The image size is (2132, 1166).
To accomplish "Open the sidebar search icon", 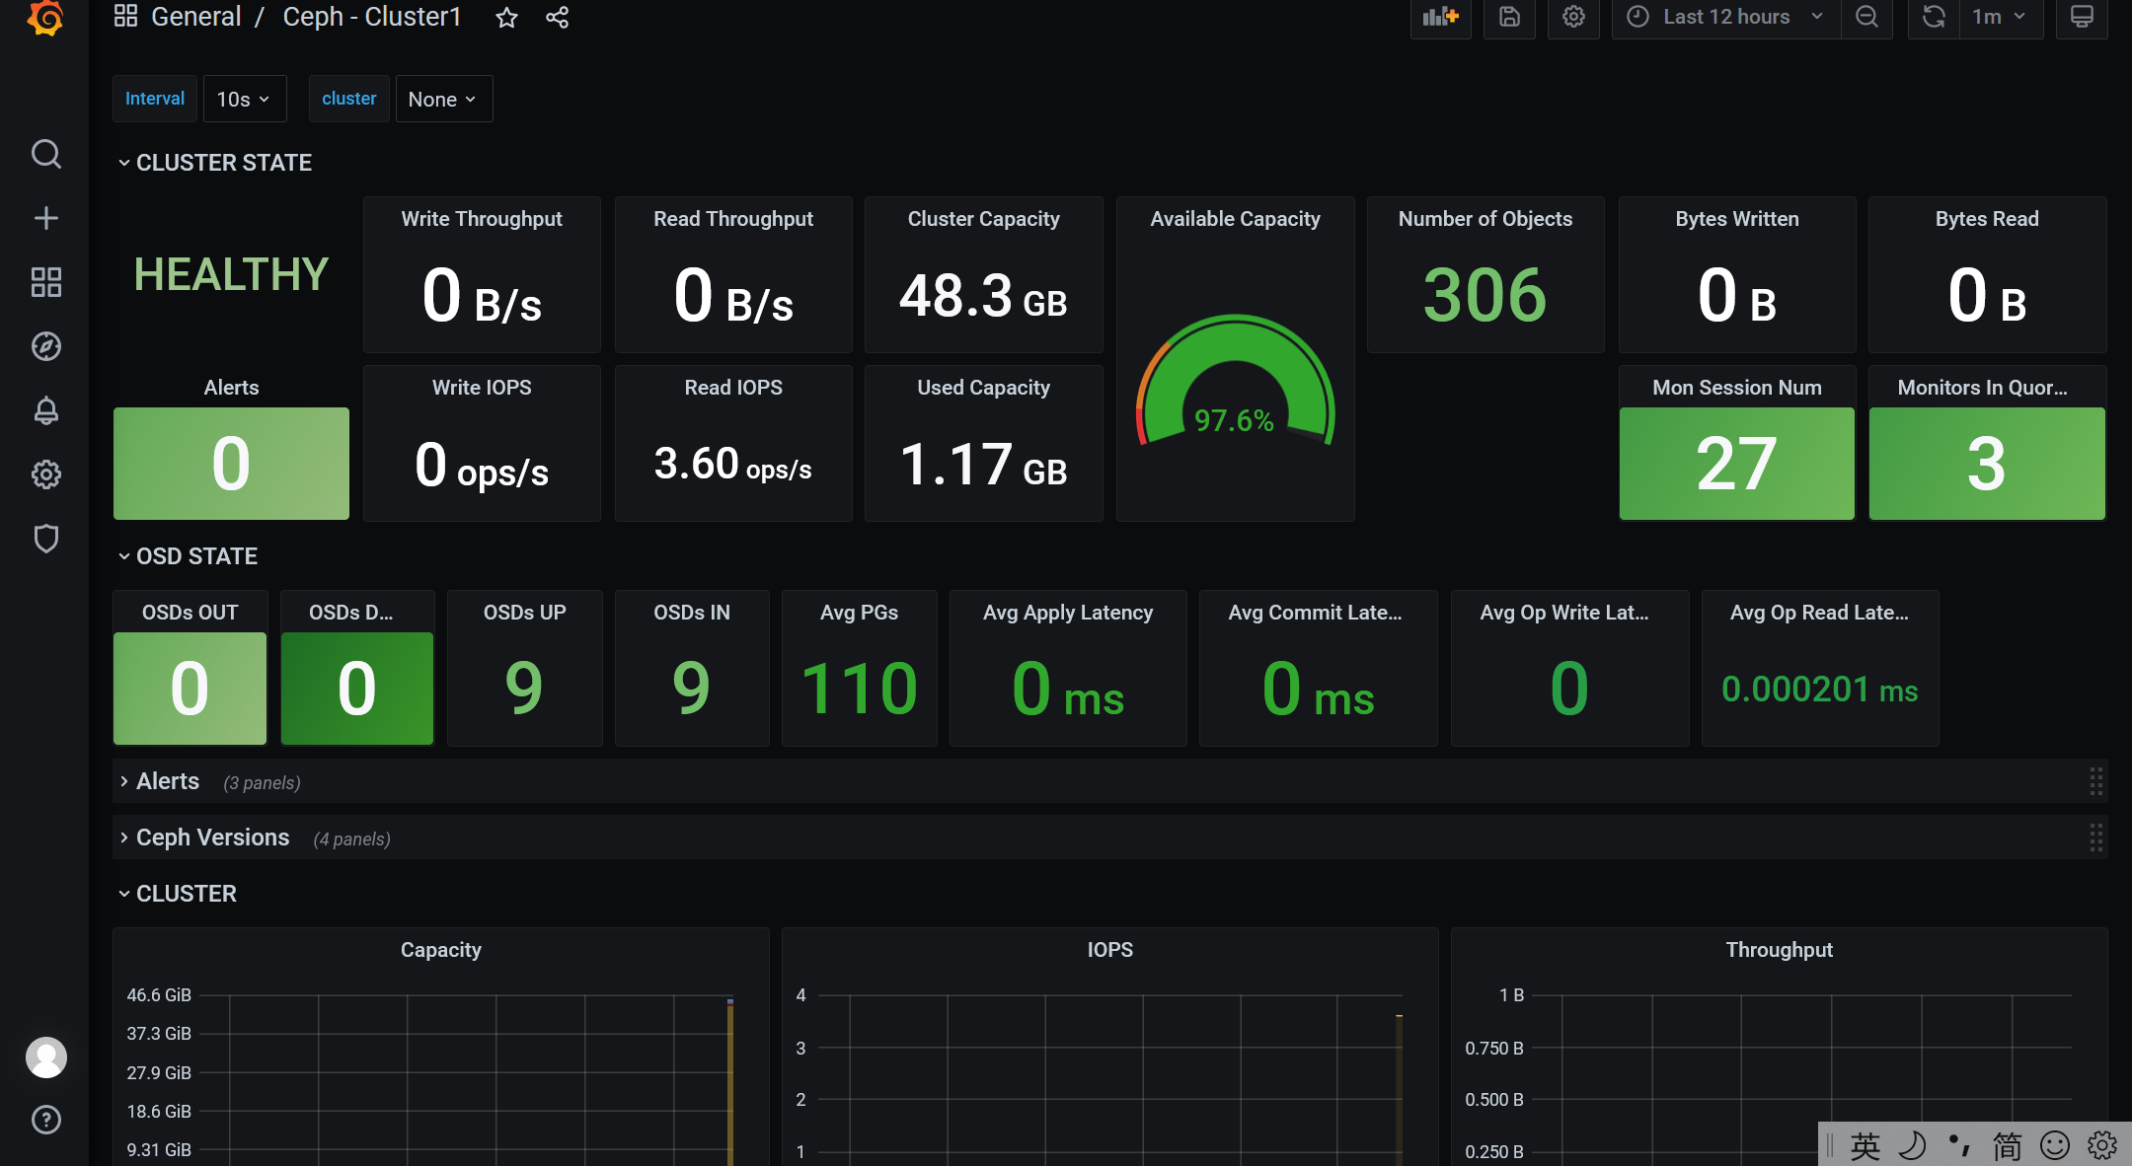I will point(45,154).
